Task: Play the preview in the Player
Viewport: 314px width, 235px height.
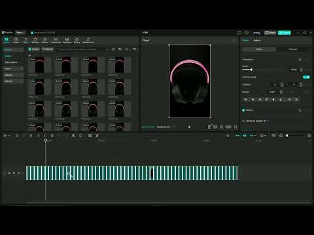Action: click(189, 127)
